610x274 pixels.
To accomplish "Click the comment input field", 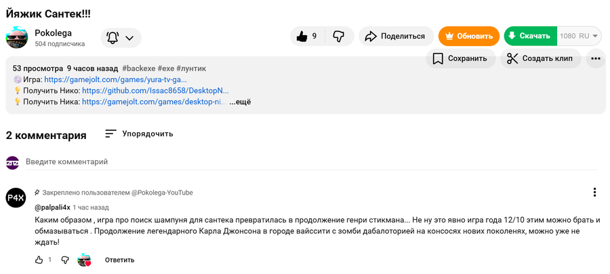I will click(271, 162).
